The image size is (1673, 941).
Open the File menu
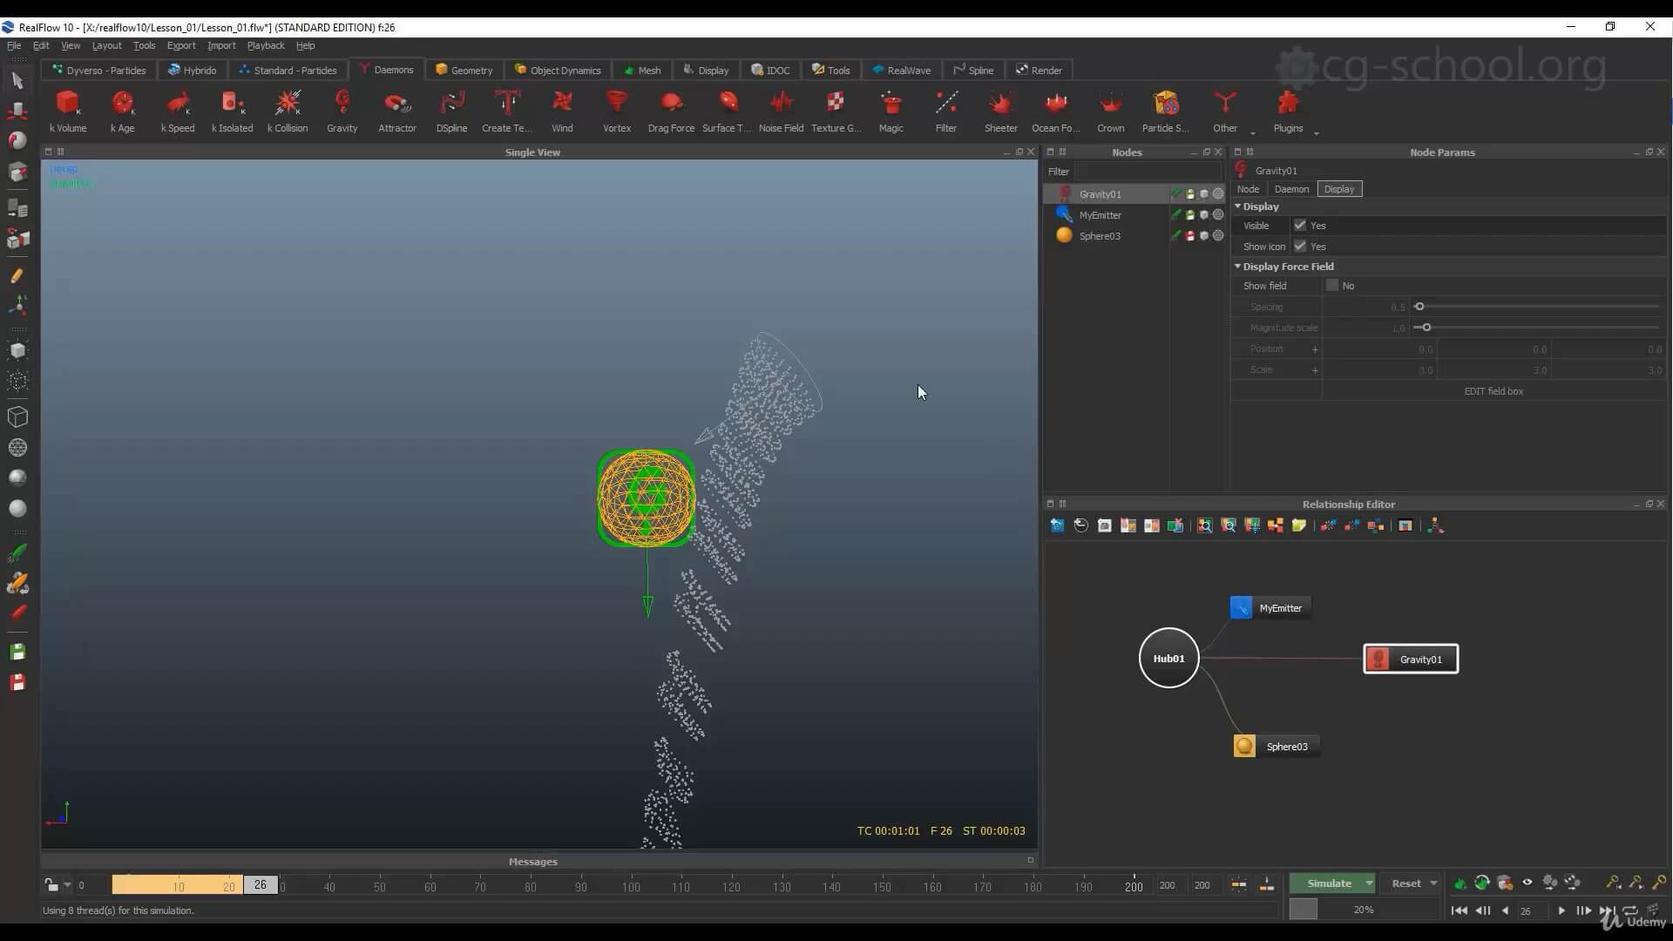tap(14, 45)
